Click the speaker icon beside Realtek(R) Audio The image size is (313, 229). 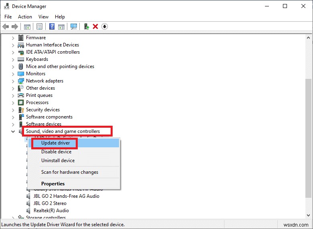(28, 211)
